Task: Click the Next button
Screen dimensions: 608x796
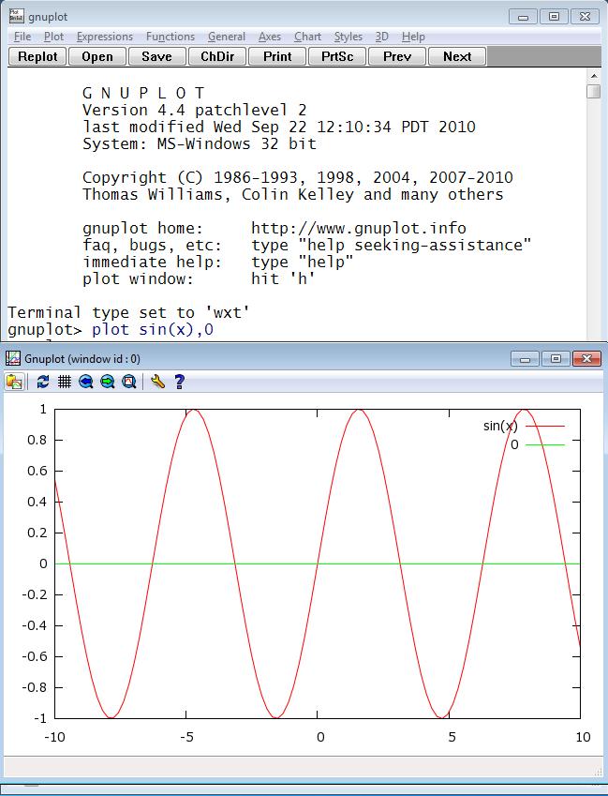Action: (x=457, y=56)
